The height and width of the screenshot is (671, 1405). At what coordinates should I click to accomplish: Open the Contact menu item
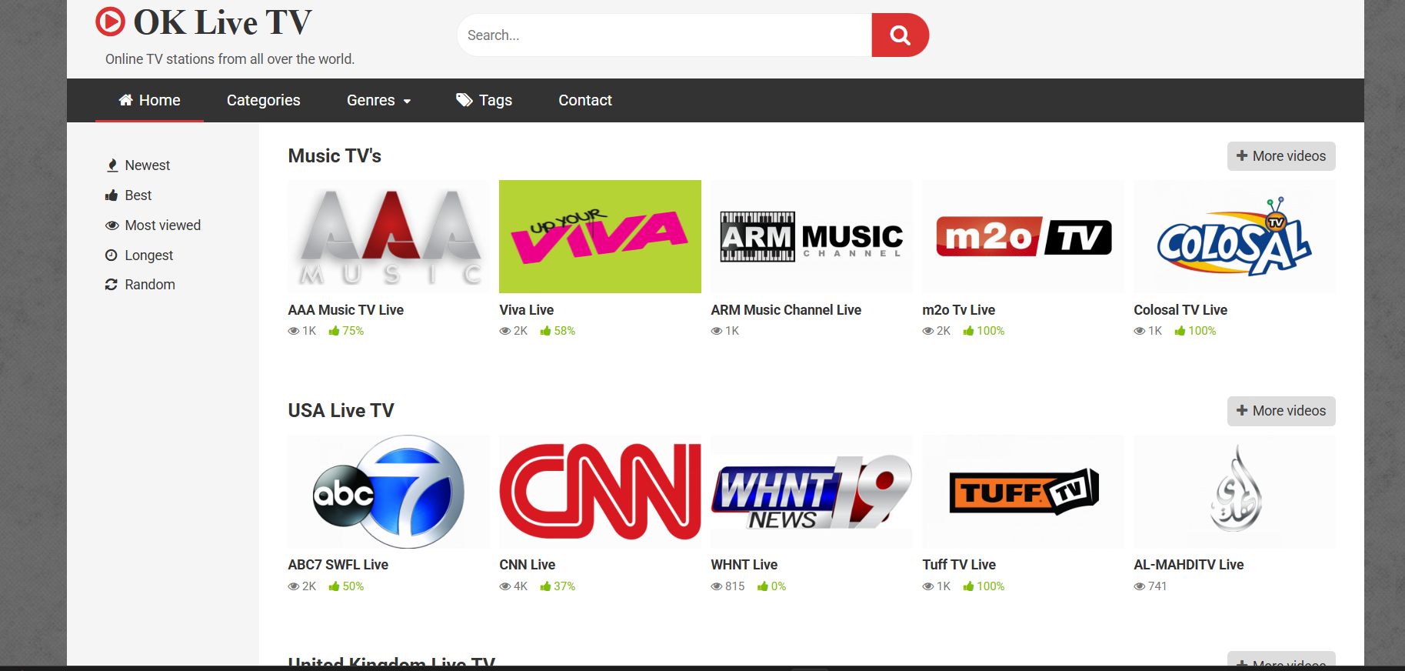click(x=585, y=100)
